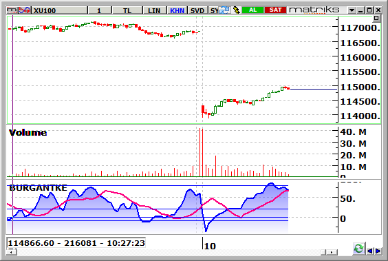This screenshot has width=388, height=261.
Task: Click the yellow lightning bolt icon
Action: pyautogui.click(x=237, y=10)
